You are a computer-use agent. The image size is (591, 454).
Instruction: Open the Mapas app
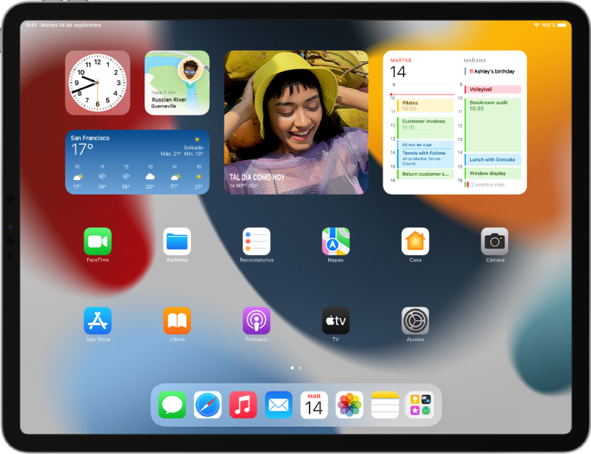[335, 242]
